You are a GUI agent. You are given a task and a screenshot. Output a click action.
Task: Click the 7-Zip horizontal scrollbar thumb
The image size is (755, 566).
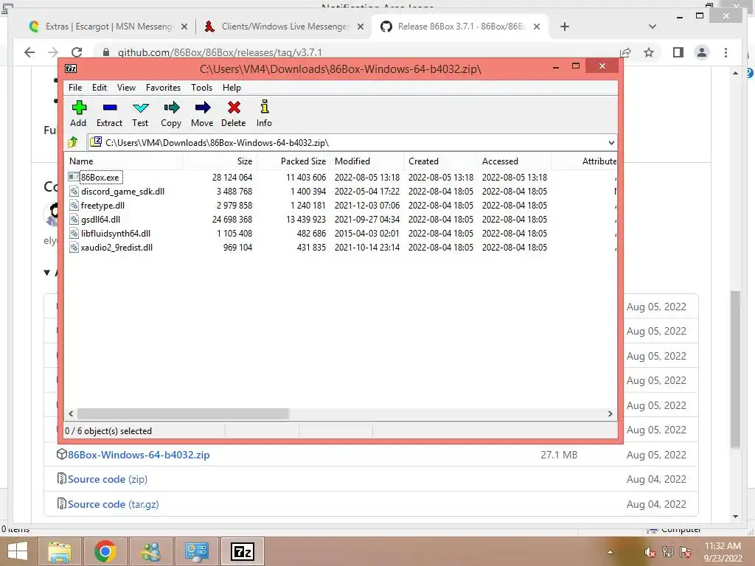coord(183,414)
